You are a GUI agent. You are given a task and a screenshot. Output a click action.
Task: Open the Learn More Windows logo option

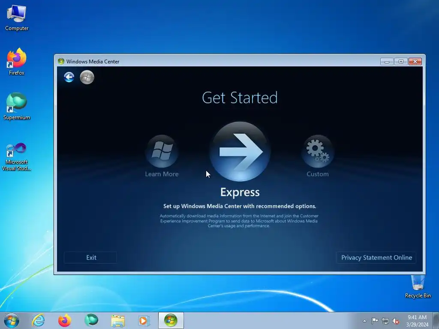tap(162, 151)
